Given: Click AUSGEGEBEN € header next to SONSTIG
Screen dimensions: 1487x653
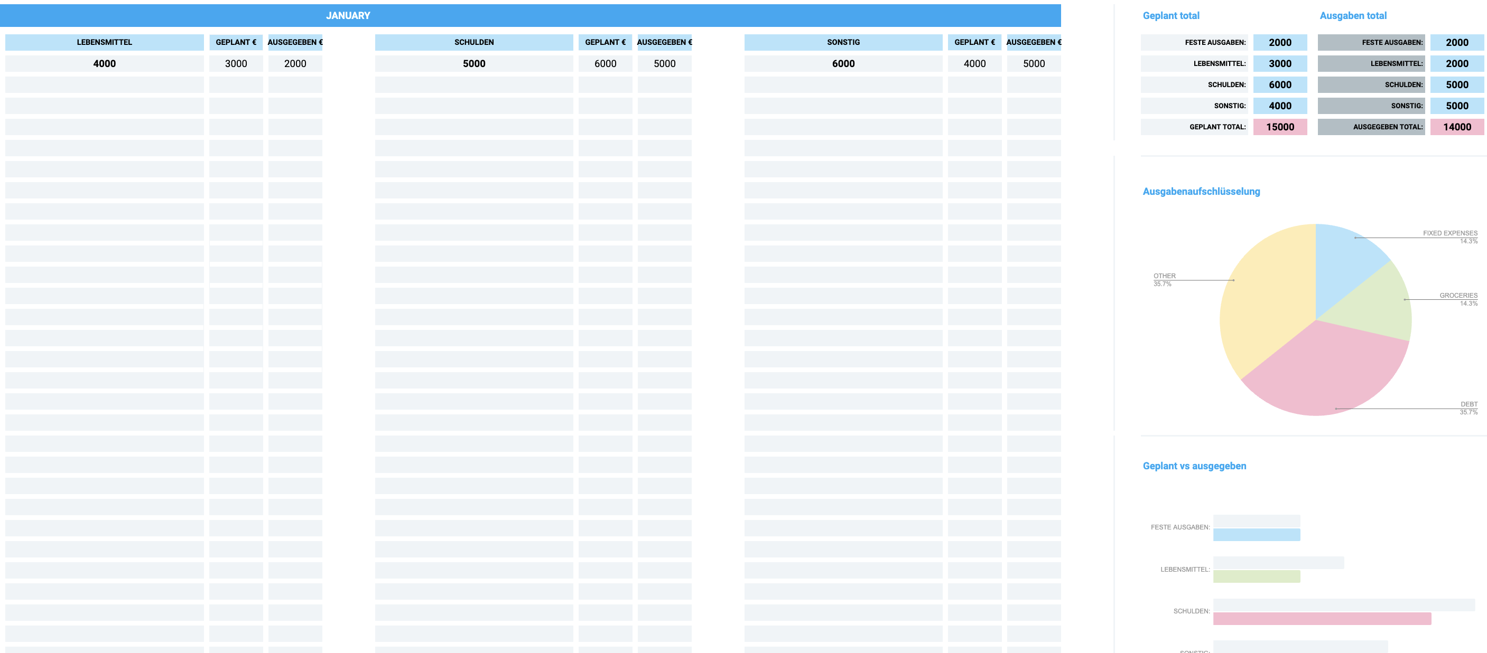Looking at the screenshot, I should click(1034, 42).
